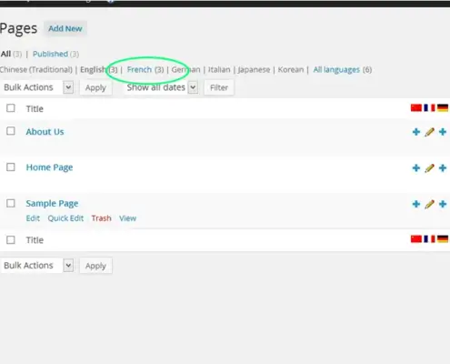Screen dimensions: 450x364
Task: Add German translation for About Us
Action: (443, 132)
